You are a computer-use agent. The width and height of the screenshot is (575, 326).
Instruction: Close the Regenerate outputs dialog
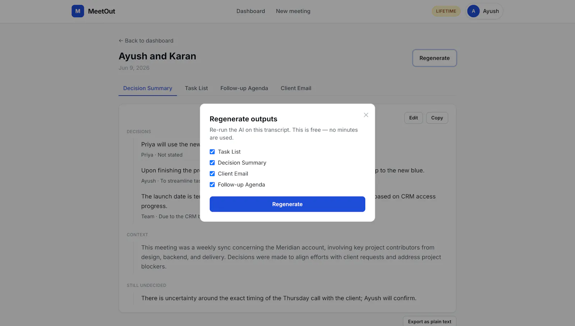366,115
